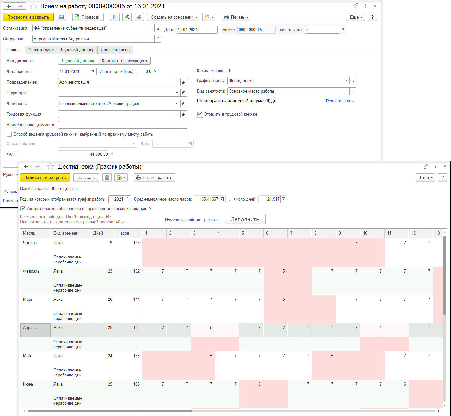Click Провести и закрыть button
Image resolution: width=451 pixels, height=416 pixels.
28,17
